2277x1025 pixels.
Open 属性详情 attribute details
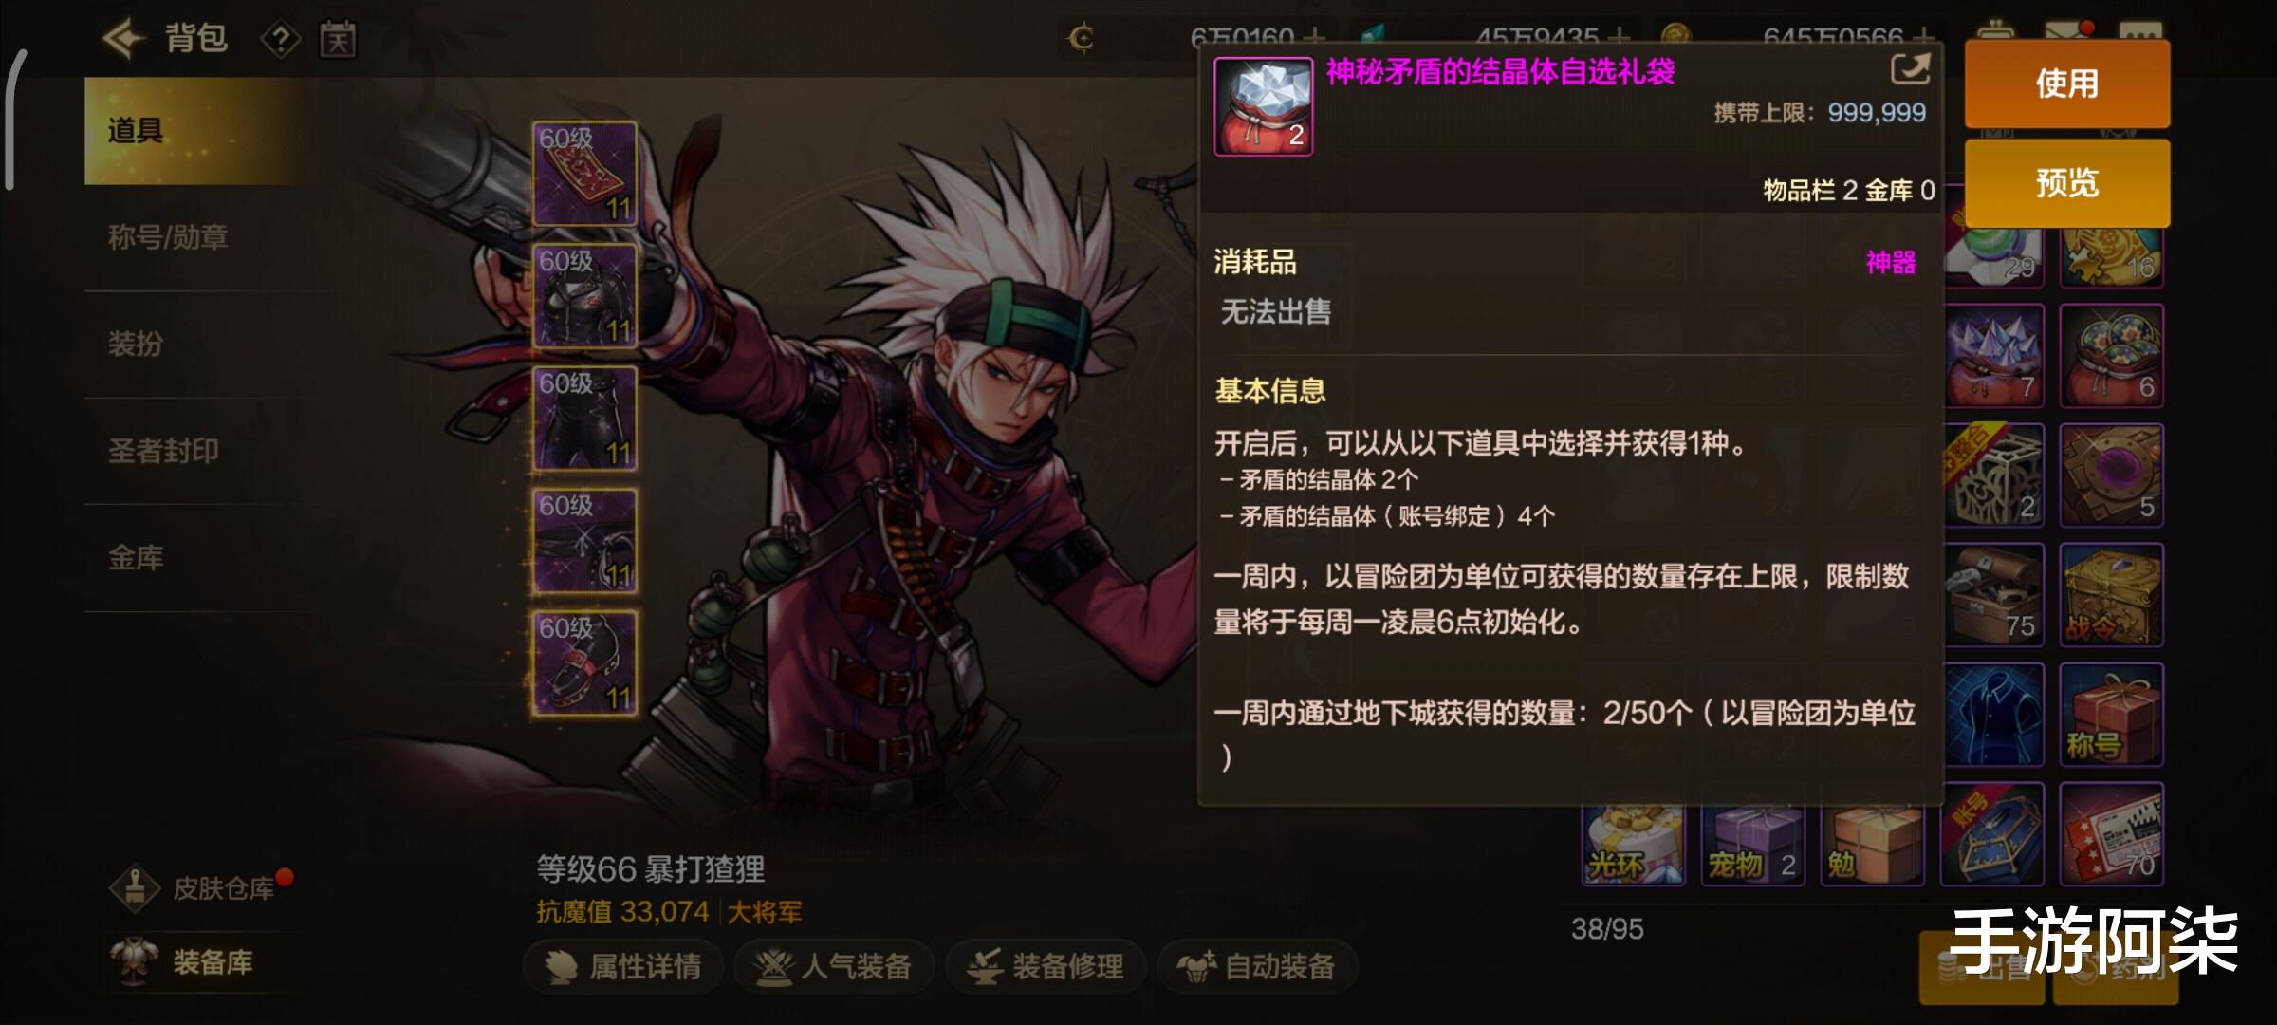click(x=623, y=966)
